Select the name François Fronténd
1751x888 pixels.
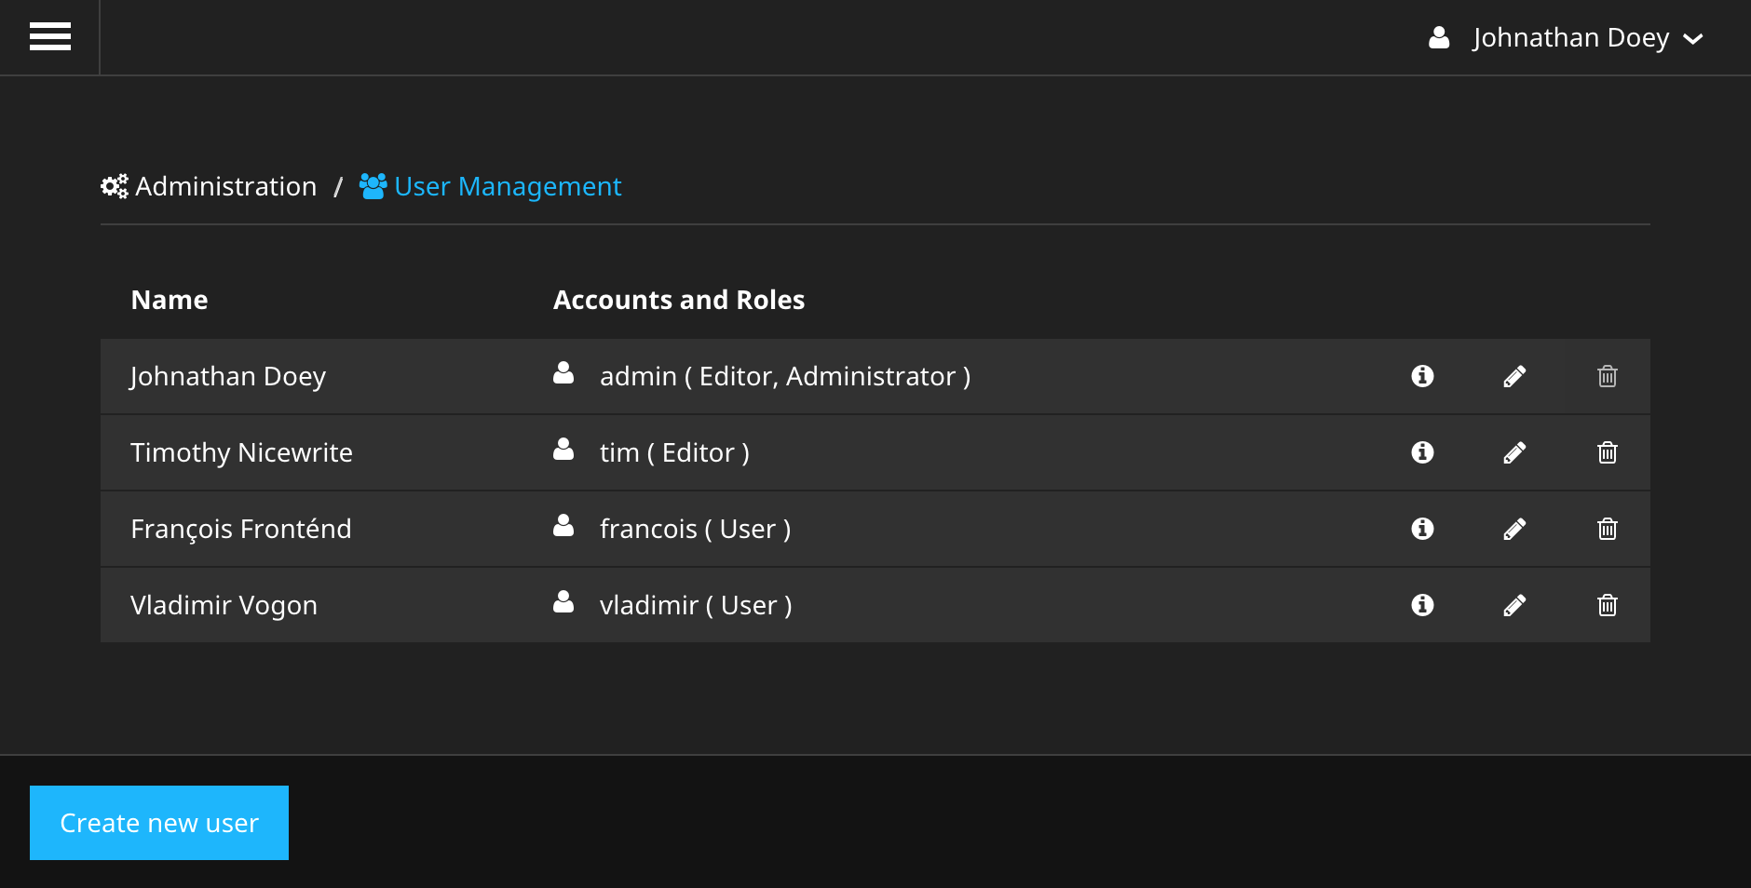pyautogui.click(x=241, y=529)
